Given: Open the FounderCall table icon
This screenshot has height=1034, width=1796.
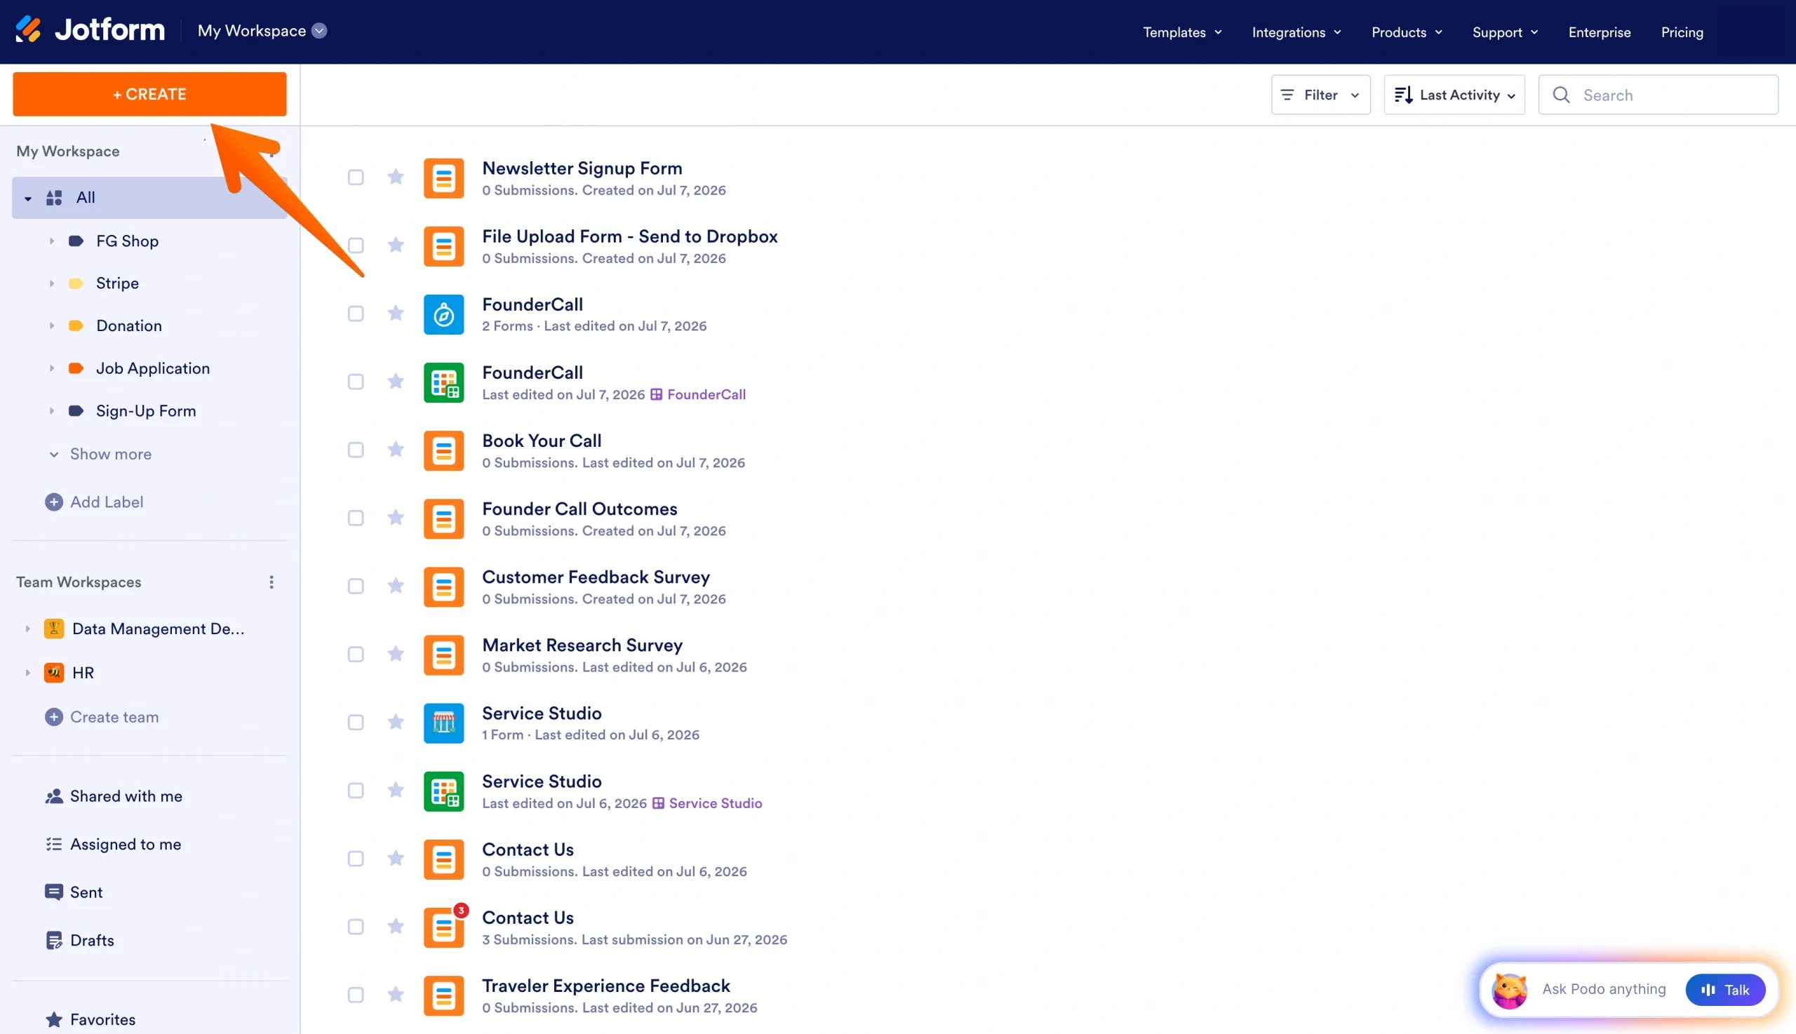Looking at the screenshot, I should click(x=444, y=383).
